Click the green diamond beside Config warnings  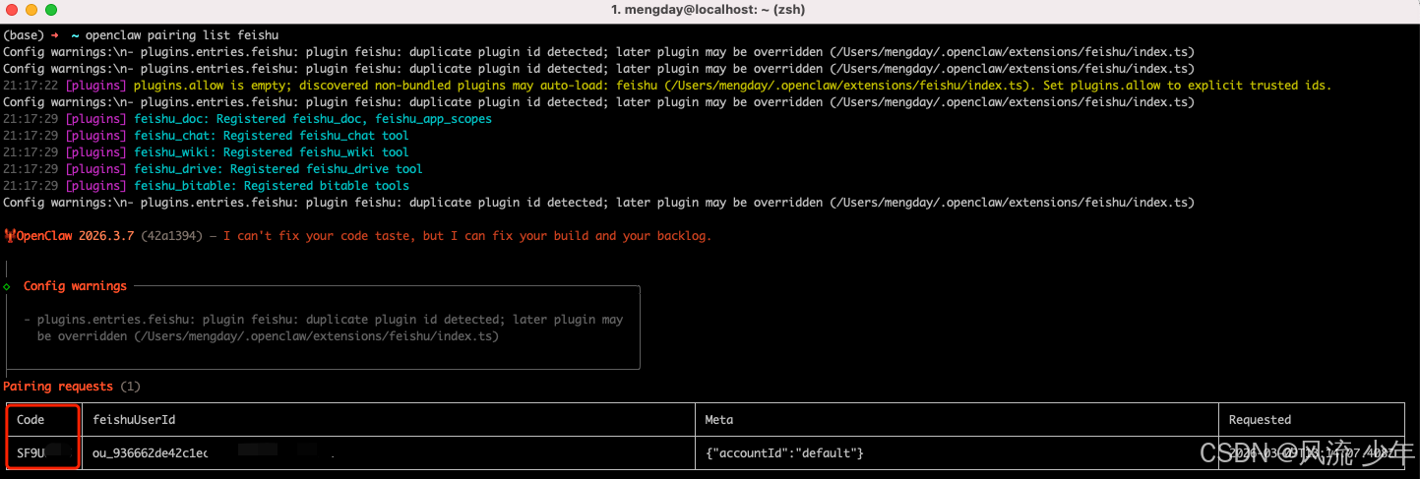point(7,286)
